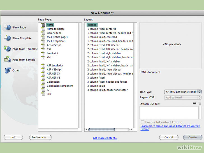Select HTML template page type

(x=55, y=29)
